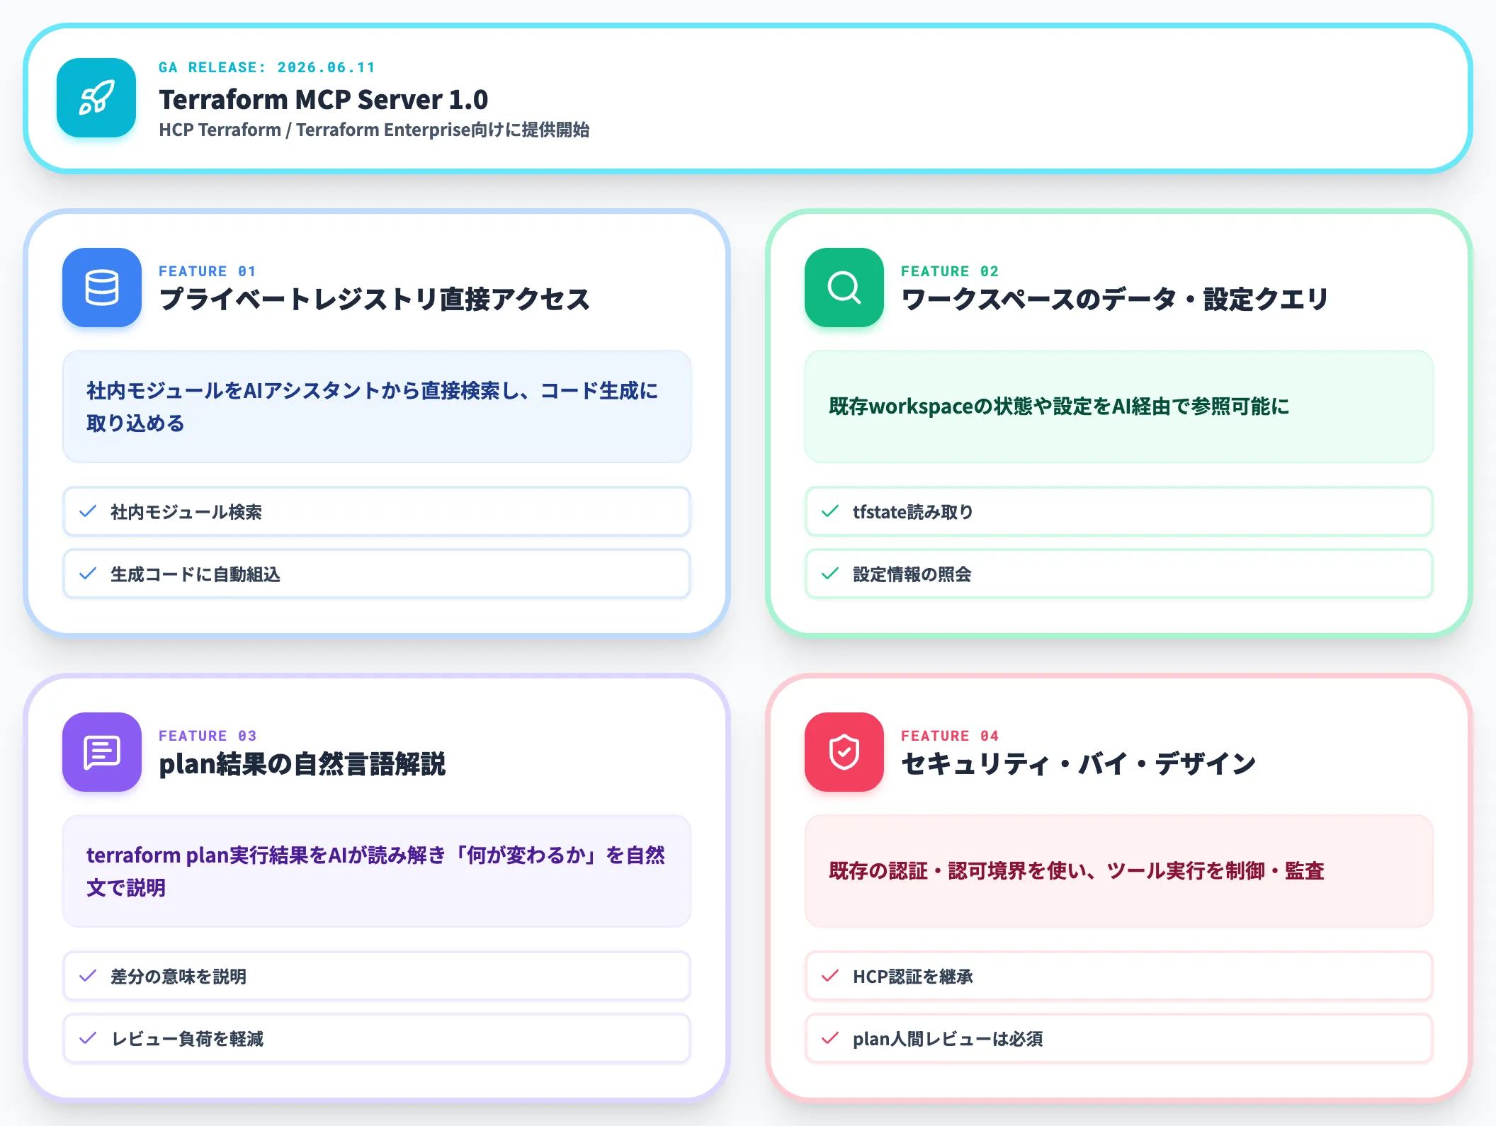Click the heading ワークスペースのデータ・設定クエリ
Viewport: 1496px width, 1126px height.
pyautogui.click(x=1115, y=300)
